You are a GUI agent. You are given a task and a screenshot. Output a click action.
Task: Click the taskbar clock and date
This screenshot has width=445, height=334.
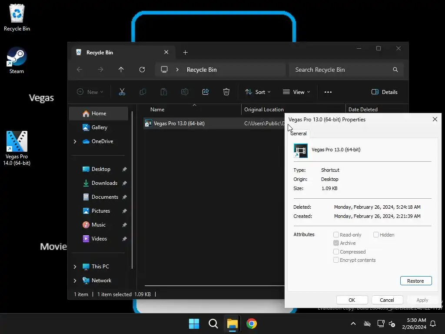pos(414,324)
